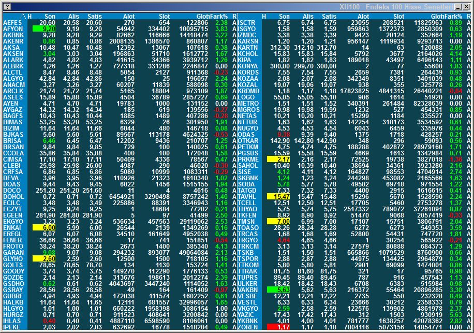Click GLYHO's yellow highlighted price 2,60
Image resolution: width=474 pixels, height=333 pixels.
44,259
